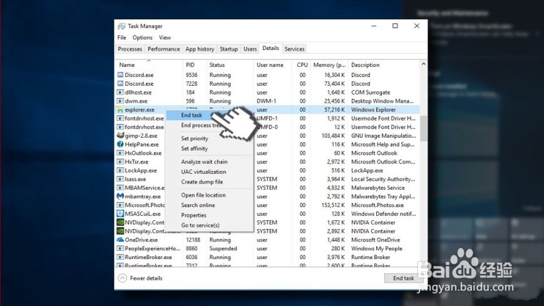544x306 pixels.
Task: Click the MSASCuiL.exe Defender icon
Action: (x=120, y=214)
